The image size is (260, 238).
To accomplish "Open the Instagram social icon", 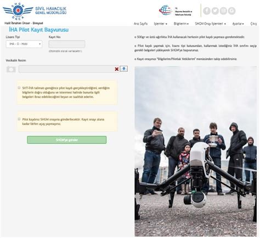I will (223, 11).
